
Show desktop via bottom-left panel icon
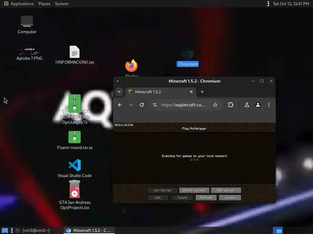tap(5, 231)
